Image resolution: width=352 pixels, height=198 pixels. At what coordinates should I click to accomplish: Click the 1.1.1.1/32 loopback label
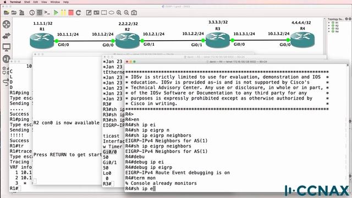[43, 23]
